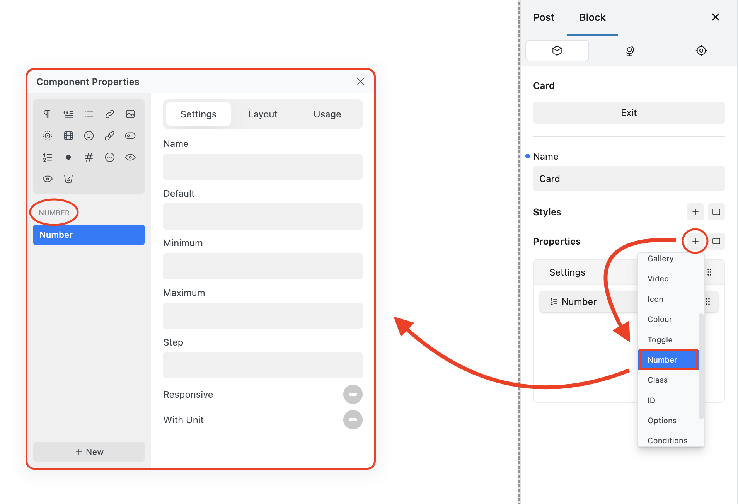
Task: Click the New button in Component Properties
Action: point(89,452)
